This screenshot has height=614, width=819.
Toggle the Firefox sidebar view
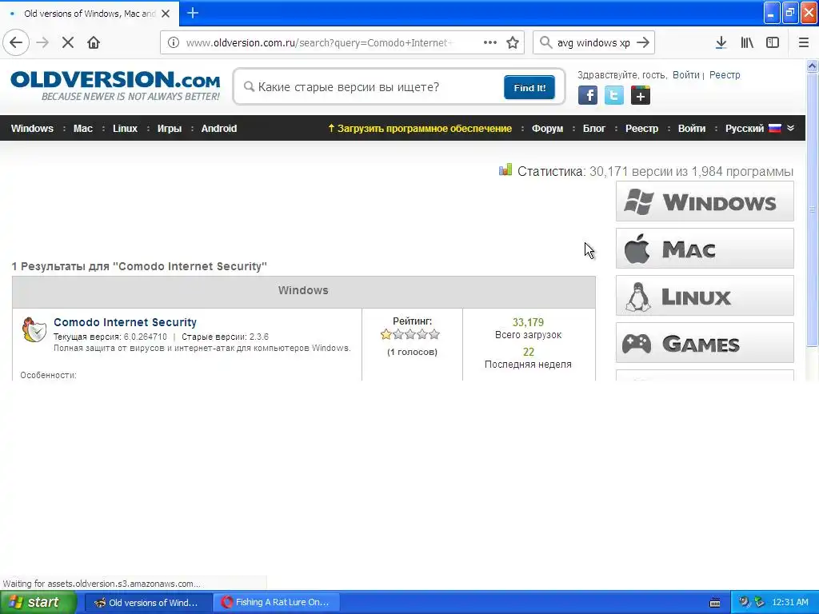pyautogui.click(x=773, y=42)
